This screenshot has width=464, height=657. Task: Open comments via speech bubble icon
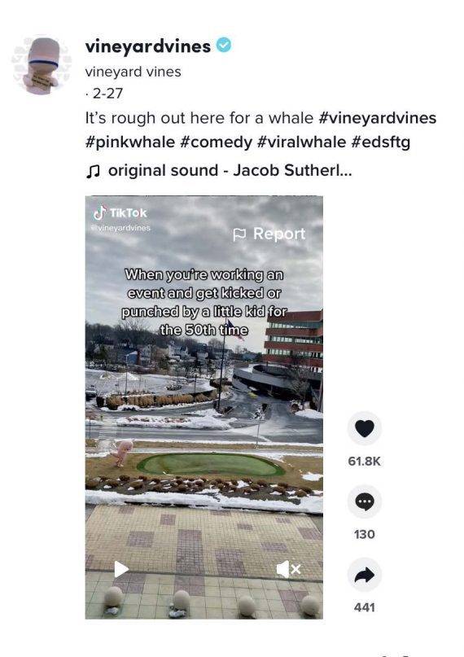click(x=365, y=502)
